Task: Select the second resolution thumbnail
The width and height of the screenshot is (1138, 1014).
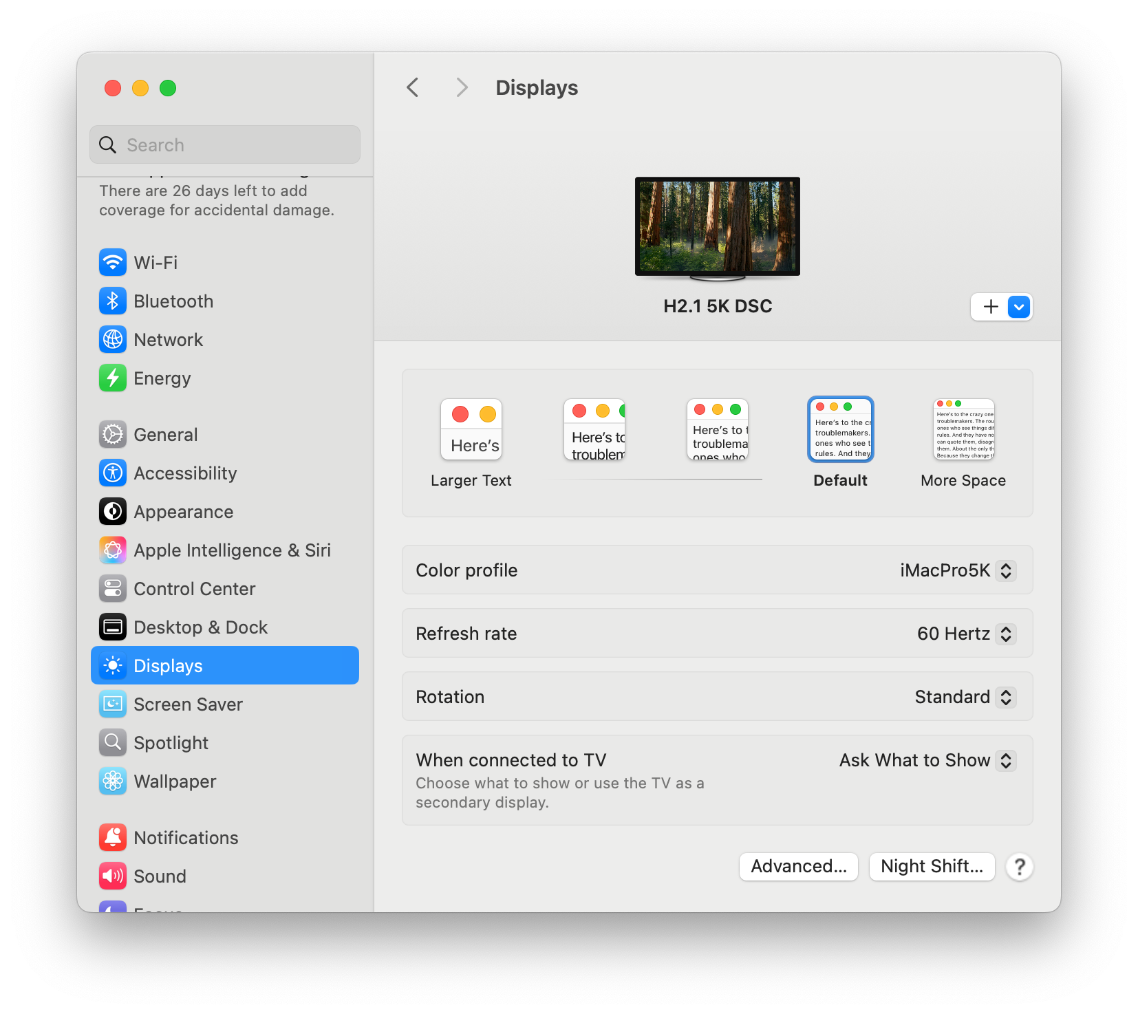Action: [594, 430]
